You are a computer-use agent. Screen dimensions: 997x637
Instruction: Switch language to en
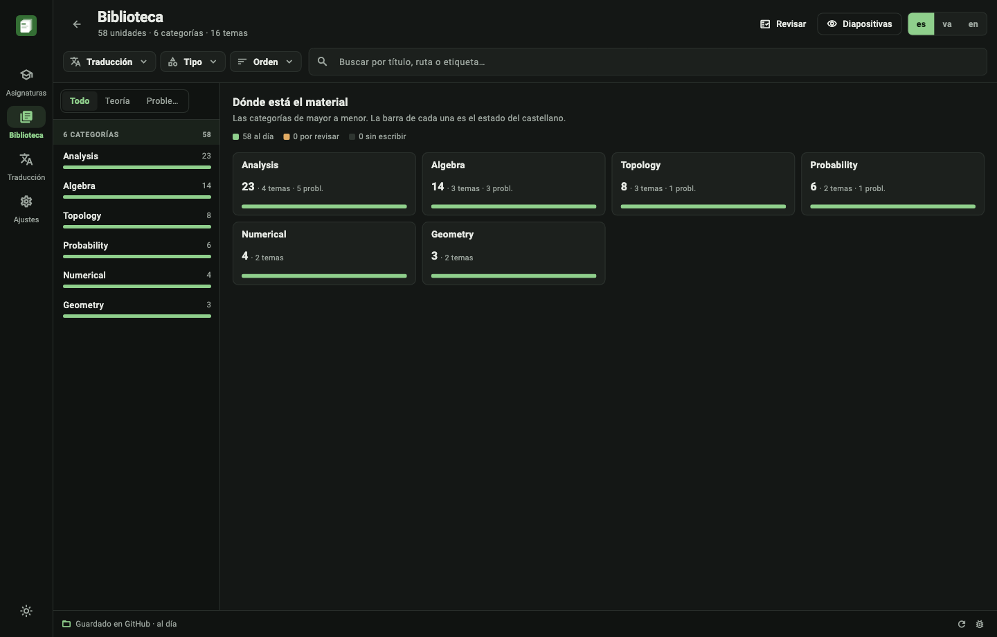[973, 24]
